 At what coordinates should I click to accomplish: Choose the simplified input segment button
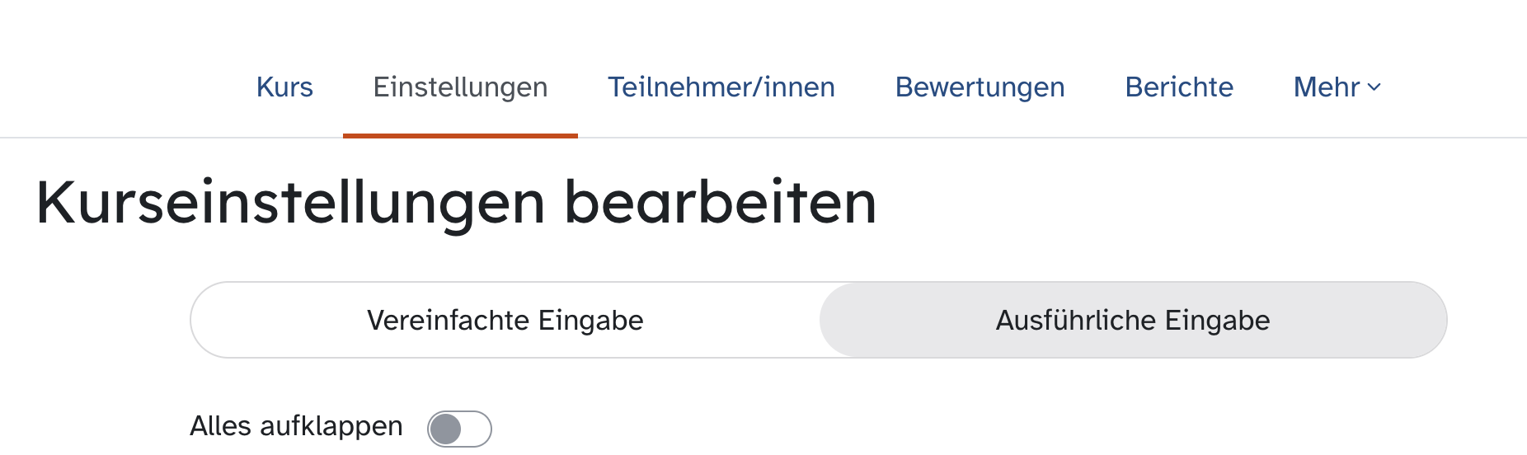click(x=505, y=320)
